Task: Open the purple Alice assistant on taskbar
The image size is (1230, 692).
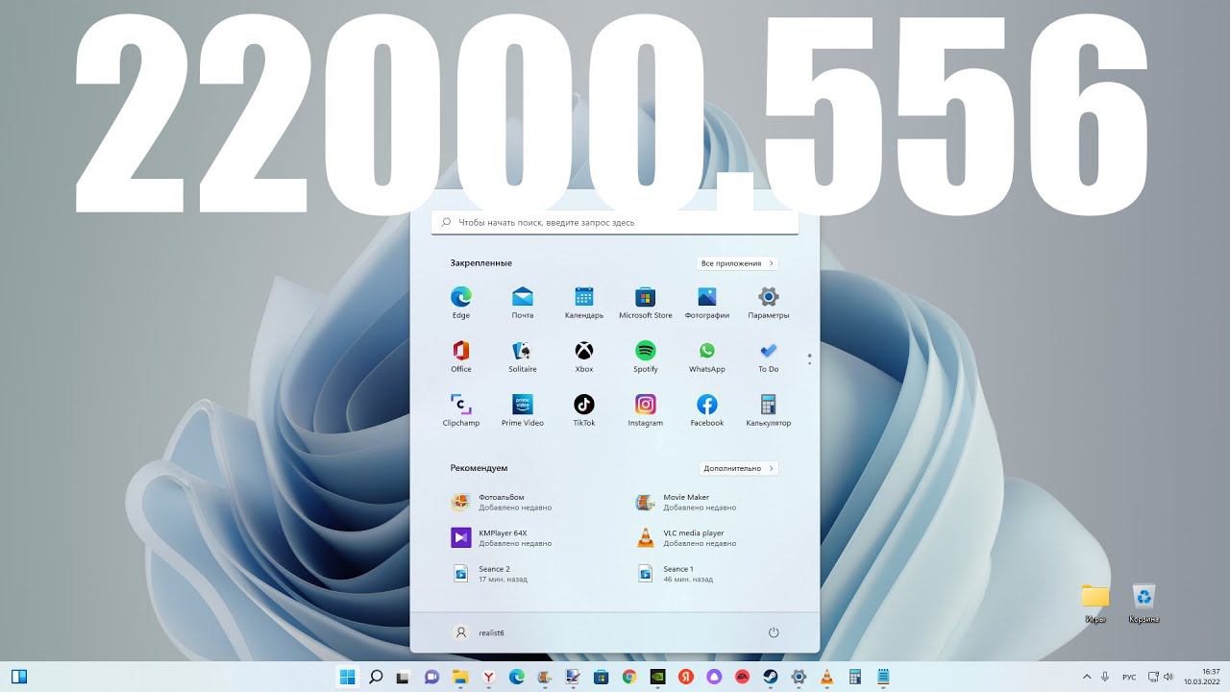Action: (714, 677)
